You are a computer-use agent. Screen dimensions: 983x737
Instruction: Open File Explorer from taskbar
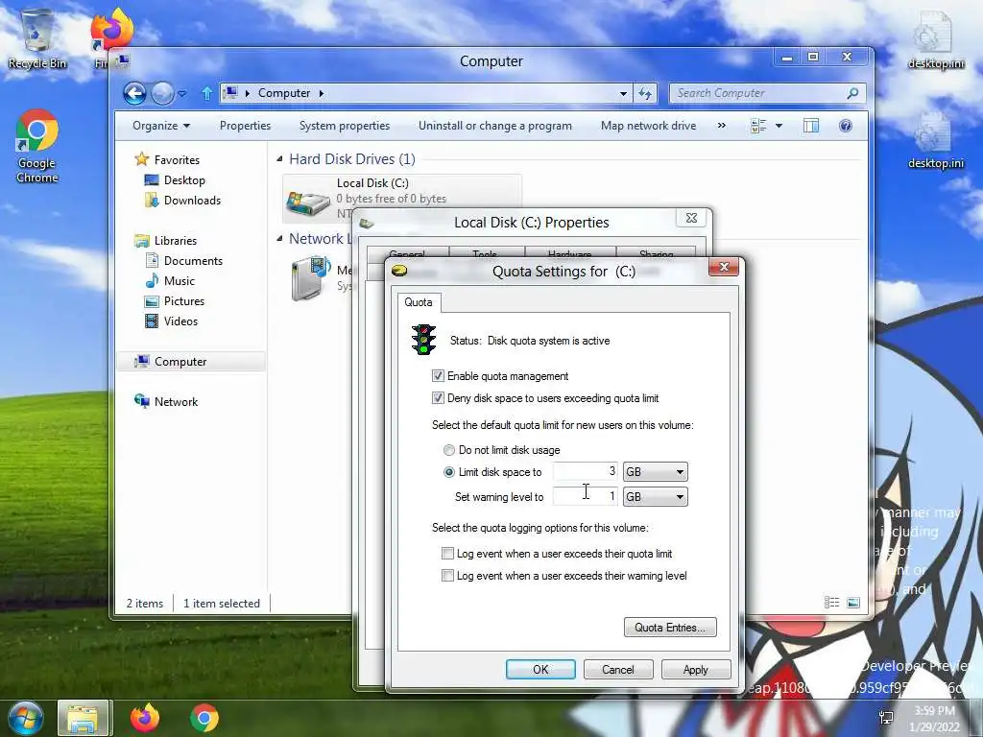(84, 718)
